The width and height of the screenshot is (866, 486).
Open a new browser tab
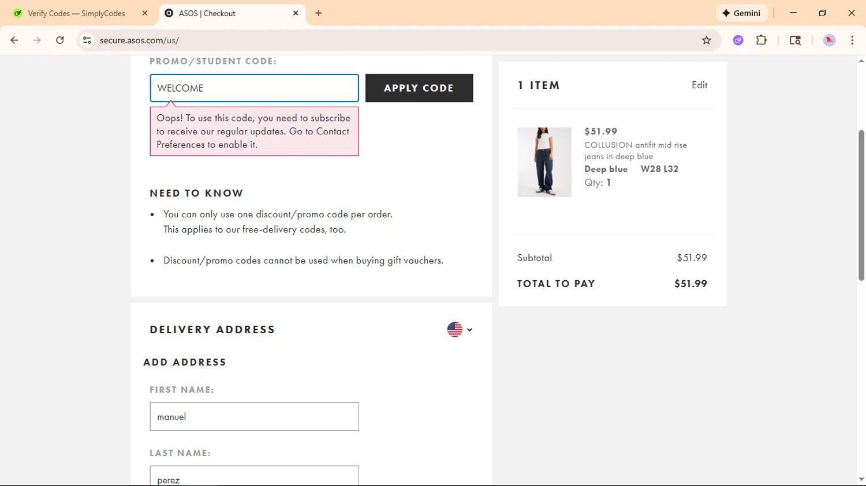pyautogui.click(x=319, y=13)
